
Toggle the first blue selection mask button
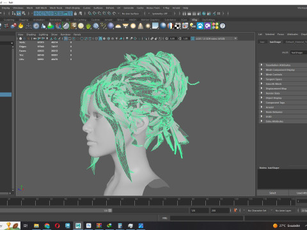(x=36, y=13)
